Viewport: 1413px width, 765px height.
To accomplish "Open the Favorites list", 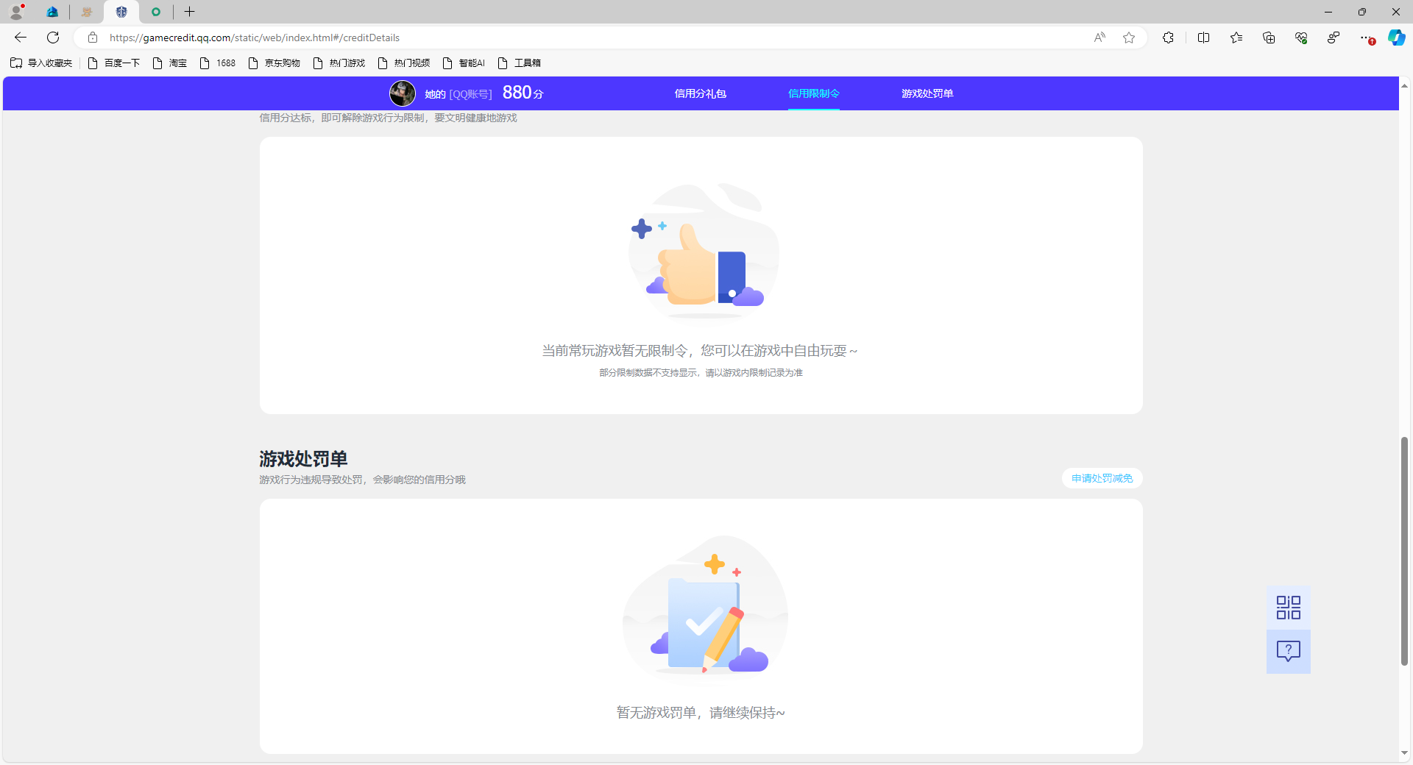I will 1236,38.
